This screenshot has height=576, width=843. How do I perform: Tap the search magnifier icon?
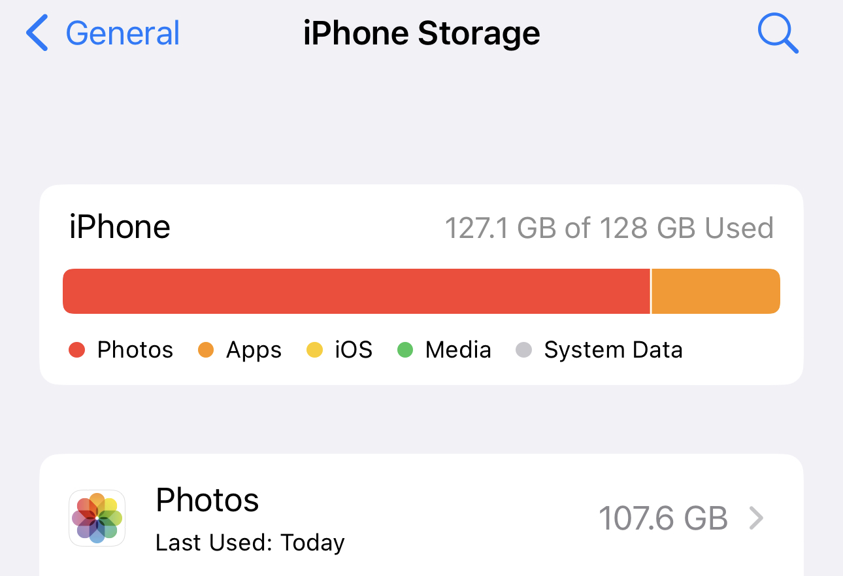(778, 34)
